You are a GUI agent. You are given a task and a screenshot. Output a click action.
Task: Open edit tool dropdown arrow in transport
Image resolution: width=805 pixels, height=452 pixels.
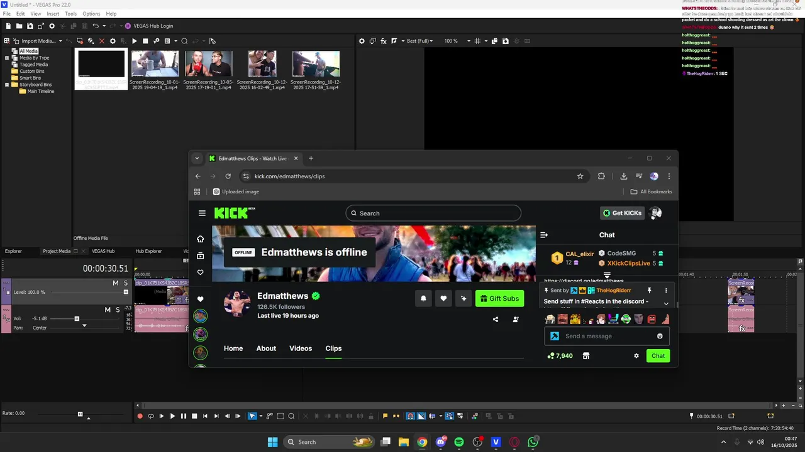(261, 416)
